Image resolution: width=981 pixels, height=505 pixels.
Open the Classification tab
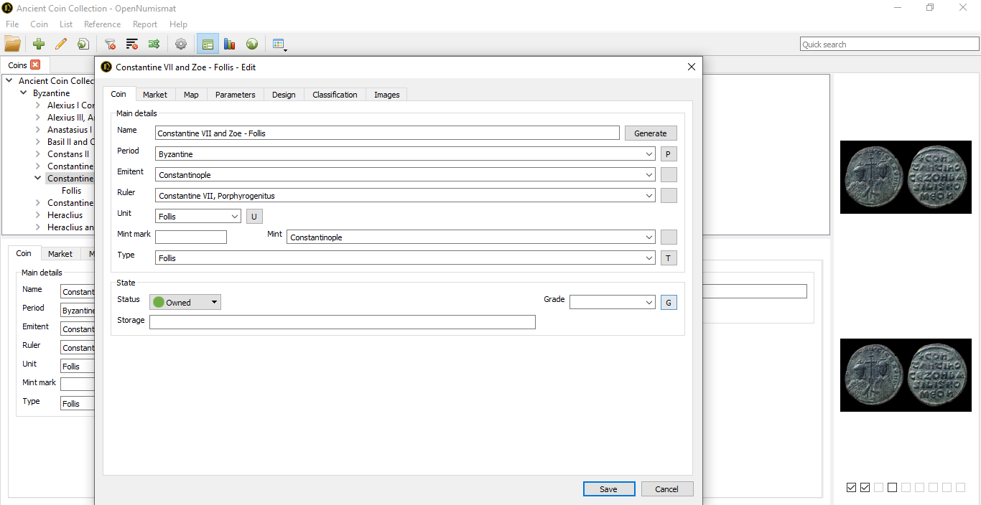coord(335,95)
